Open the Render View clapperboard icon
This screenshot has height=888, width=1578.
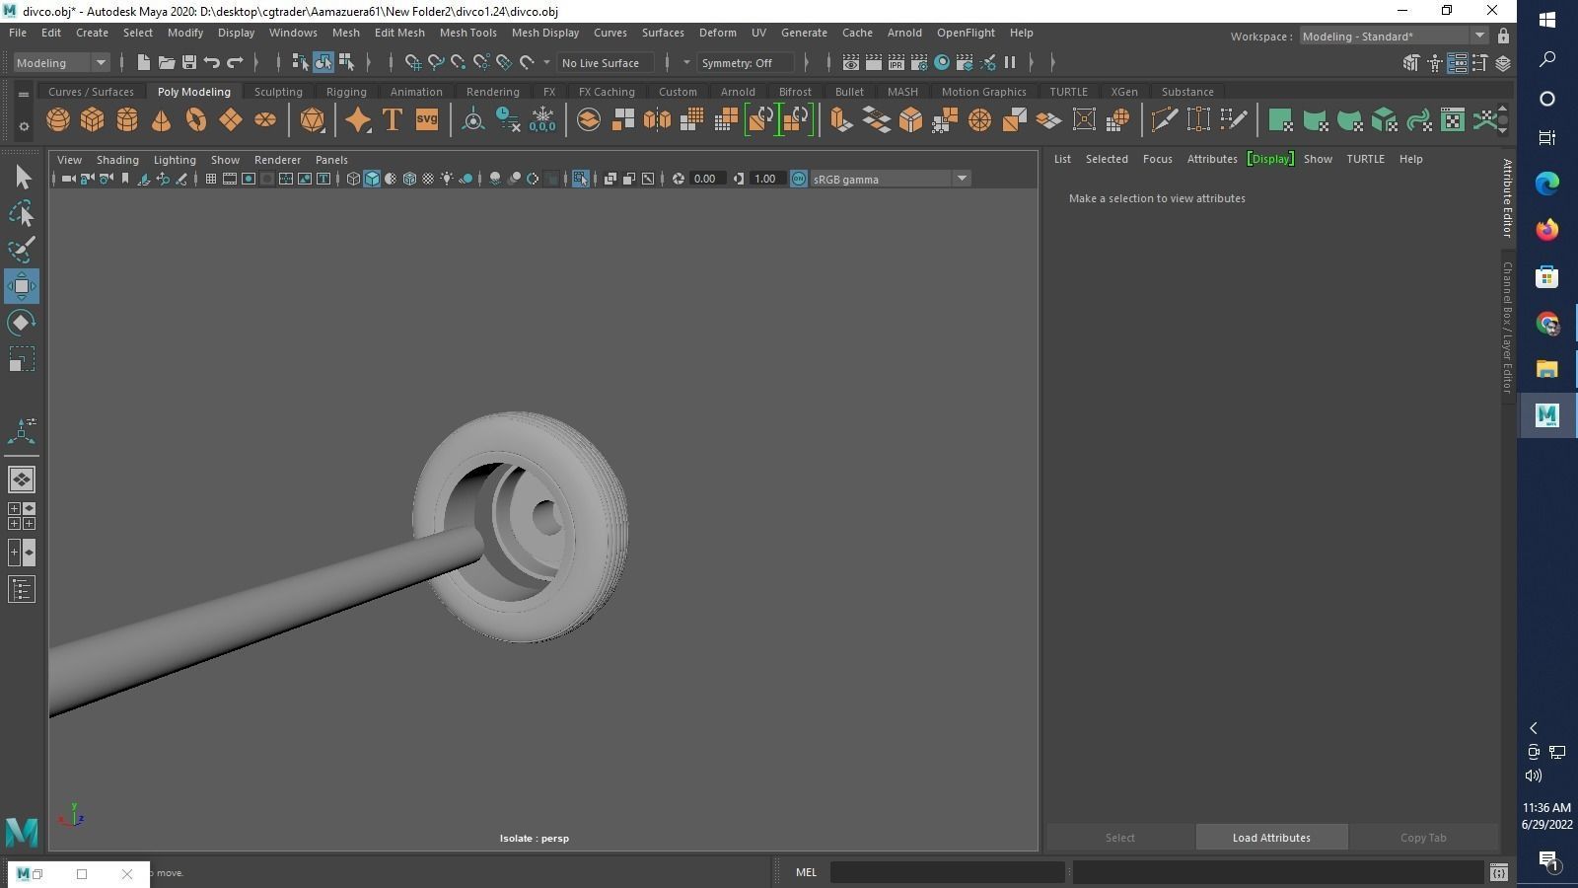tap(850, 62)
